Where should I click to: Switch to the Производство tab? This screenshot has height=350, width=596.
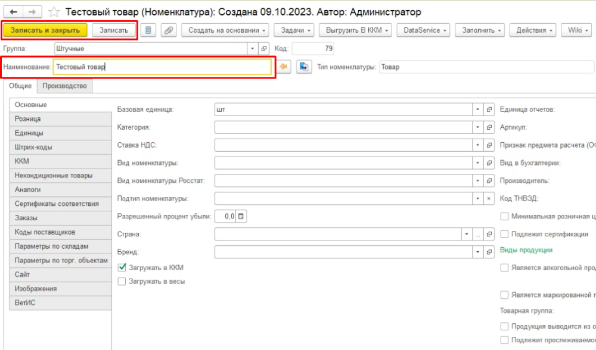click(x=64, y=86)
